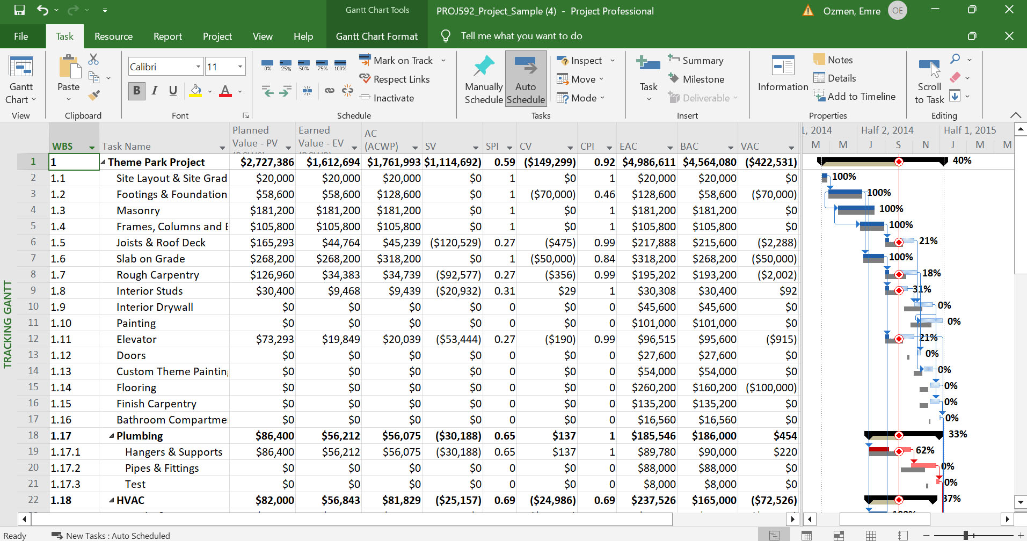
Task: Click the Format Painter brush icon
Action: pyautogui.click(x=94, y=96)
